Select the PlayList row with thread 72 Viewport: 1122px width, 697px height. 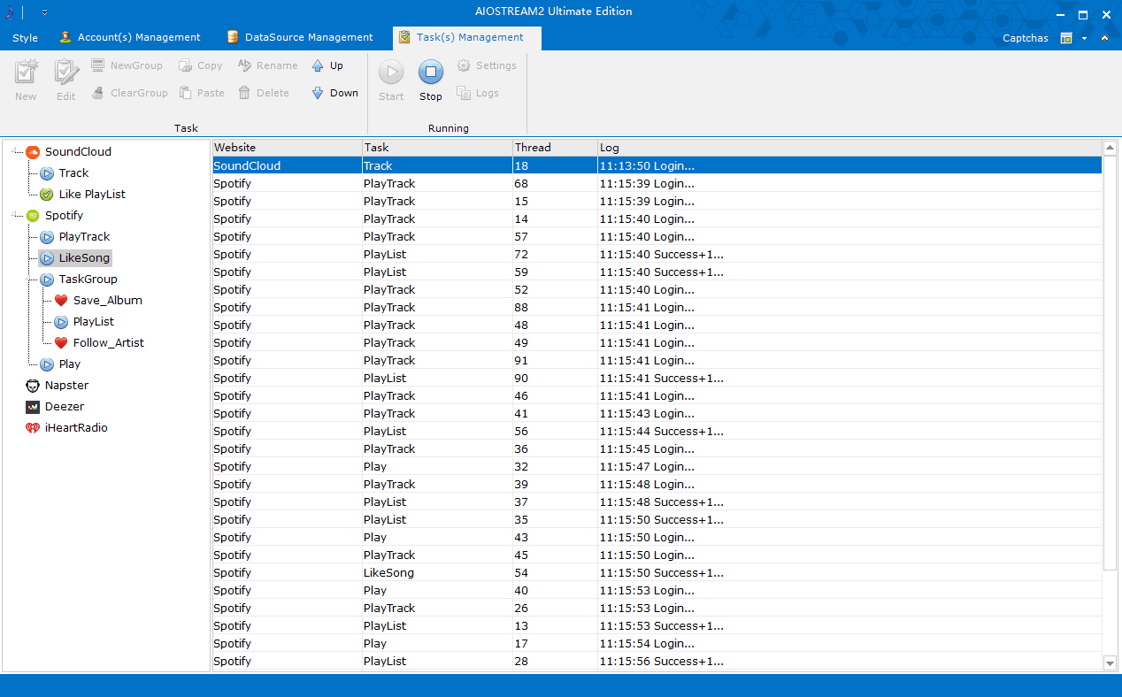(x=657, y=254)
